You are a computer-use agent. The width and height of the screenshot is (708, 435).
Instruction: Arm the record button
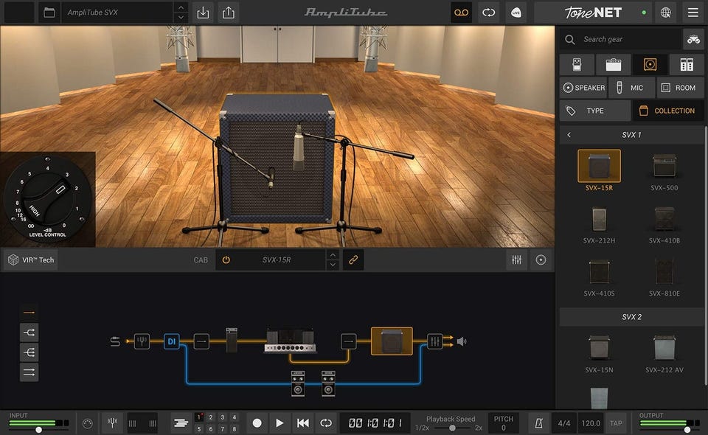[257, 423]
